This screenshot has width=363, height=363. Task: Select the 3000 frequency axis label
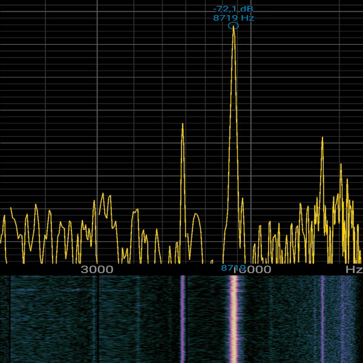(97, 269)
